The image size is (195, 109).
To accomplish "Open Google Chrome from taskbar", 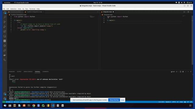I will 34,105.
